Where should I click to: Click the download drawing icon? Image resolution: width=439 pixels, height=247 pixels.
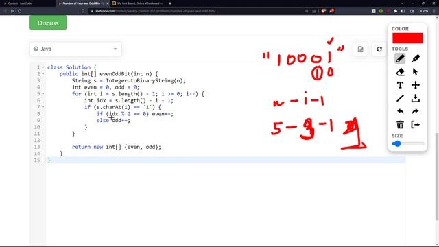click(416, 98)
